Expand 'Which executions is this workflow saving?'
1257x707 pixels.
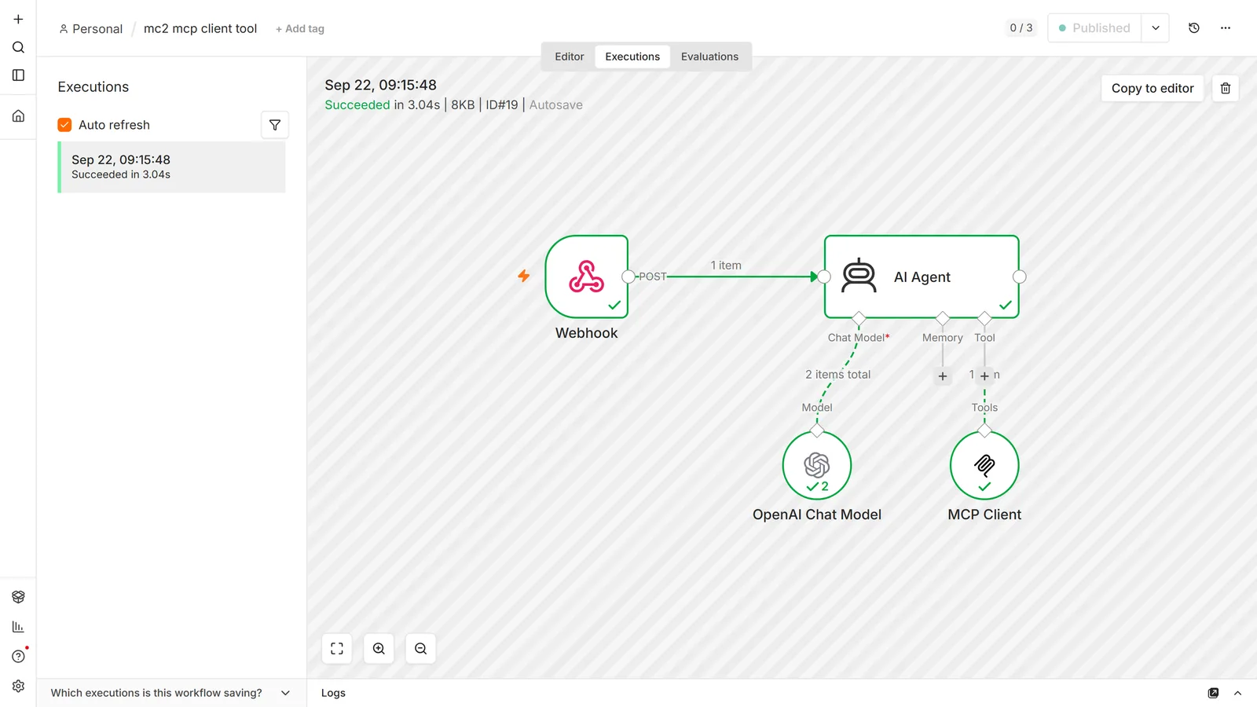tap(170, 693)
